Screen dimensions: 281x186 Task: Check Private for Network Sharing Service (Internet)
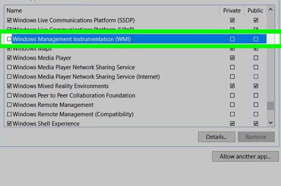click(x=232, y=77)
